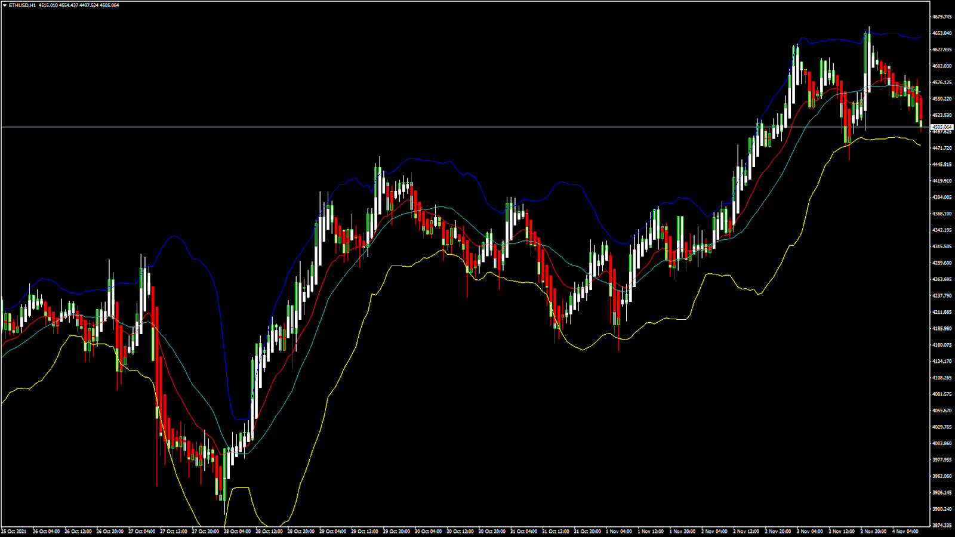Viewport: 955px width, 537px height.
Task: Click the 28 Oct 12:00 time label
Action: pos(269,531)
